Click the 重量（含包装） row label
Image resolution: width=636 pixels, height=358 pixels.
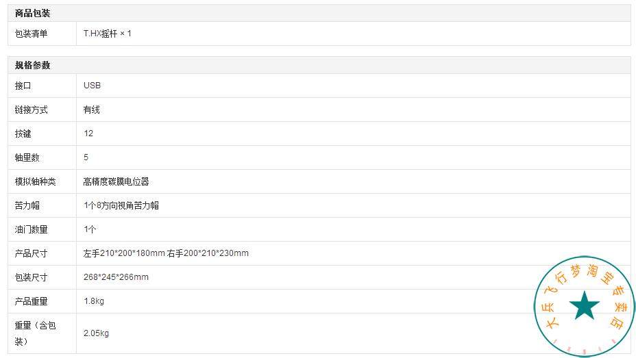point(36,333)
